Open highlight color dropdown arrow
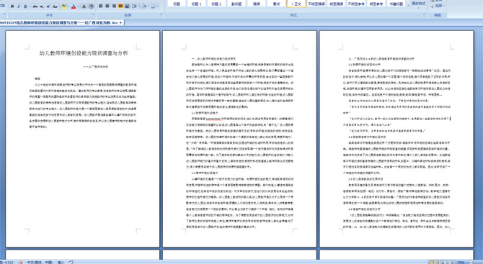 [x=68, y=6]
